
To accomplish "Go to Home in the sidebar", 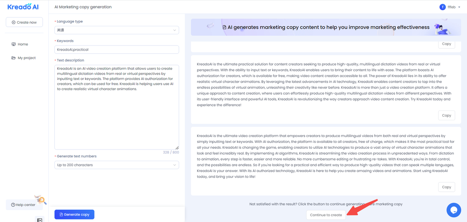I will click(x=23, y=44).
